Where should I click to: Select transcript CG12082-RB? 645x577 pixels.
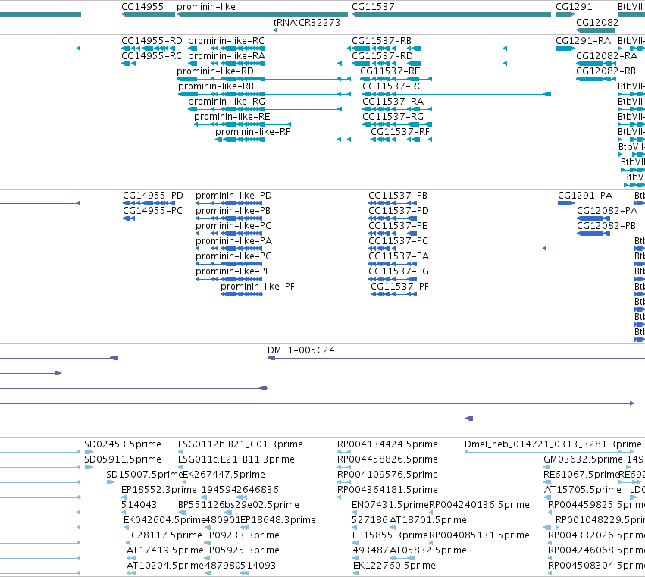pos(595,79)
